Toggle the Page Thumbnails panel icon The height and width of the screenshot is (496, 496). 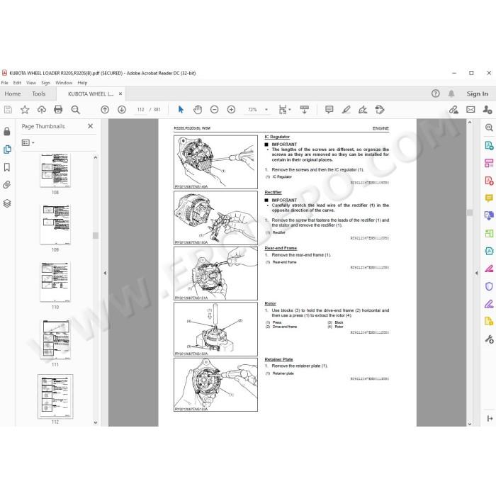7,150
